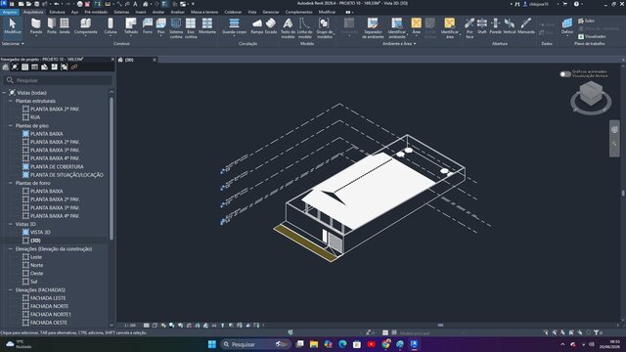Select the Rampa tool
Viewport: 626px width, 352px height.
(257, 26)
